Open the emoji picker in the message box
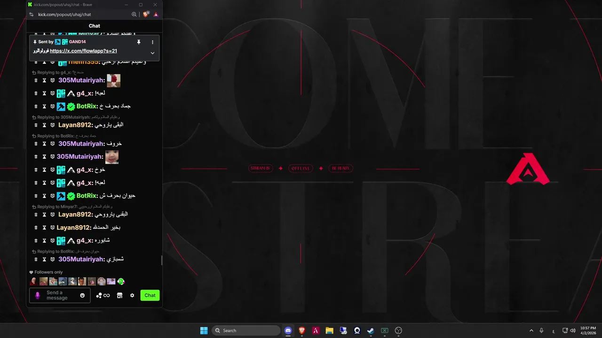Screen dimensions: 602x338 [82, 295]
